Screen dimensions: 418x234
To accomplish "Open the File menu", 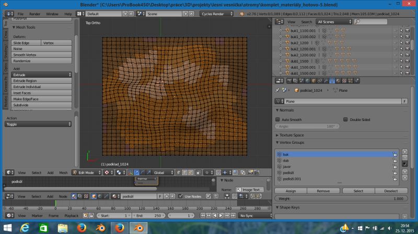I will [20, 14].
